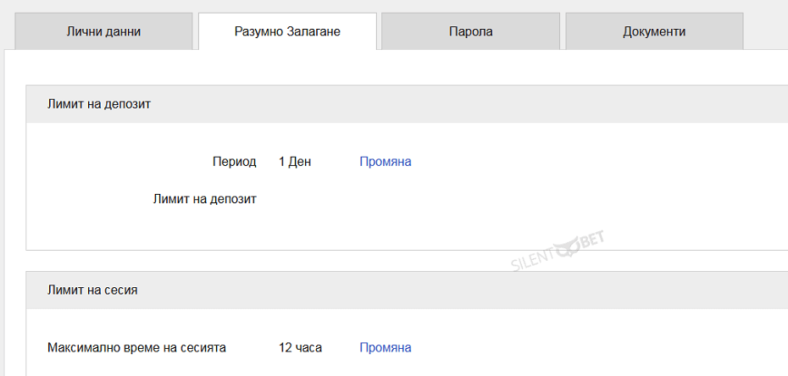The height and width of the screenshot is (376, 788).
Task: Click the Лимит на сесия section header
Action: tap(92, 290)
